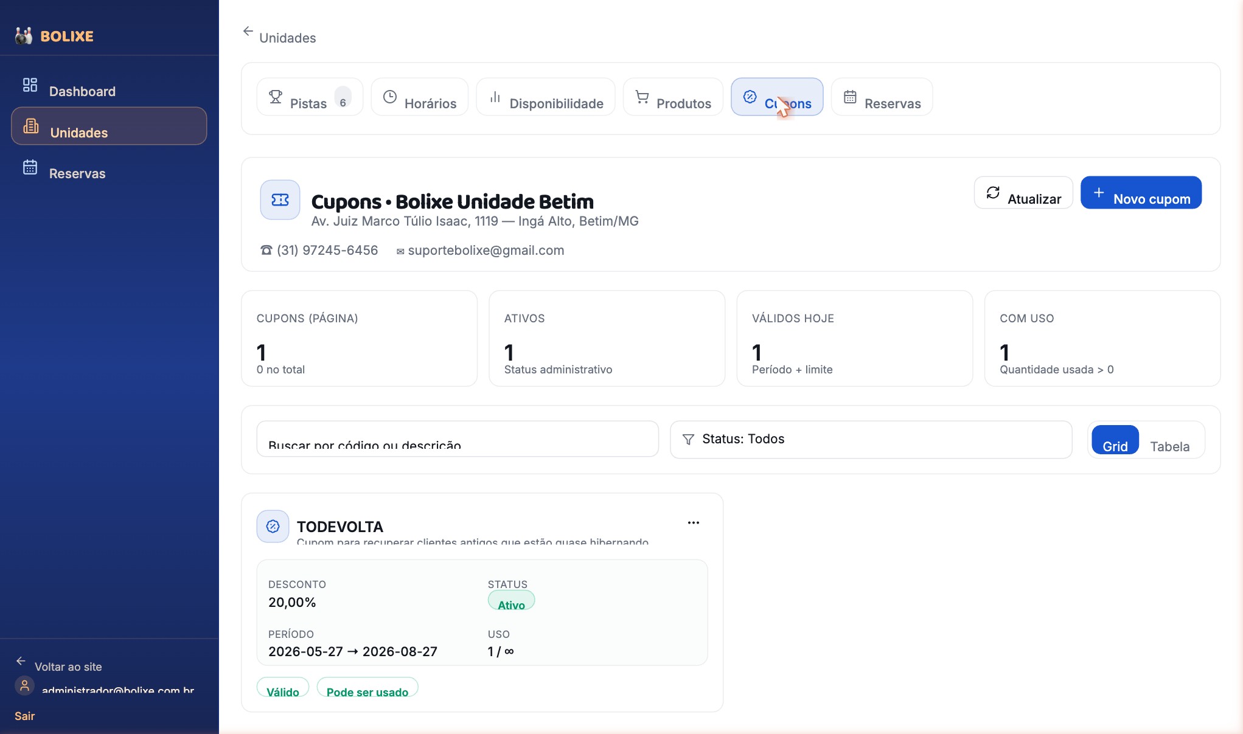Create a coupon with Novo cupom button

[x=1141, y=192]
